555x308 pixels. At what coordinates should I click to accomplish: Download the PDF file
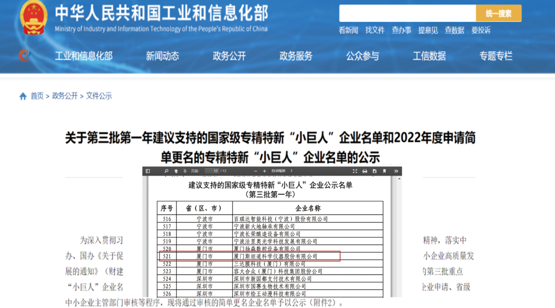point(374,171)
